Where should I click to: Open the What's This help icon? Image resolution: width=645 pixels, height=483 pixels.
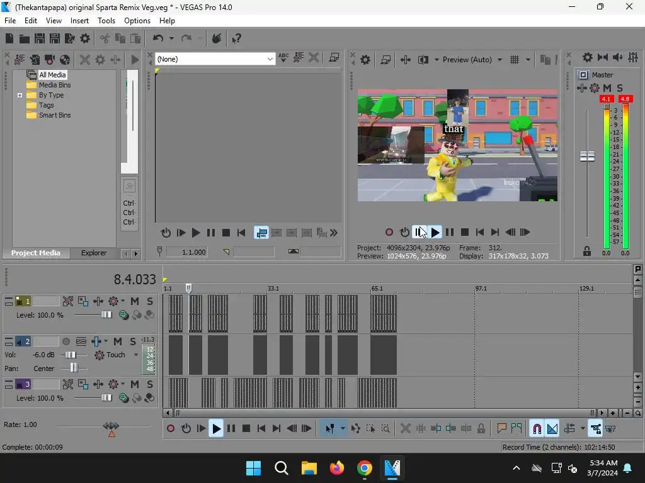pyautogui.click(x=236, y=38)
